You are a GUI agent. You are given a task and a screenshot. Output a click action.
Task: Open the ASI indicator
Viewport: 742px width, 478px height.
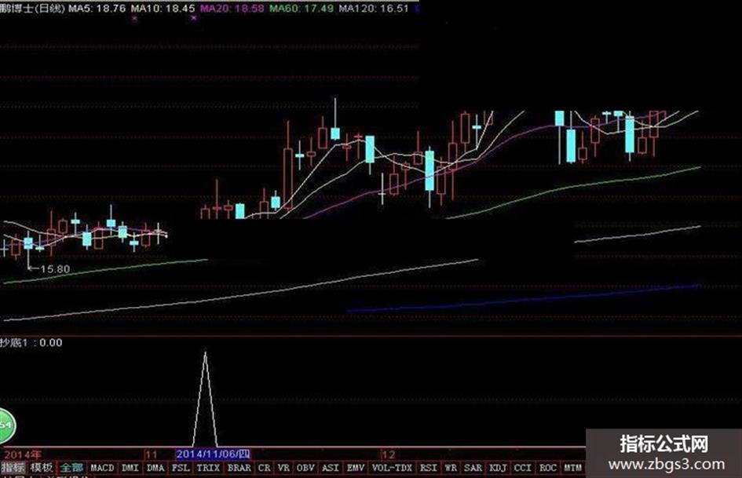[x=331, y=468]
